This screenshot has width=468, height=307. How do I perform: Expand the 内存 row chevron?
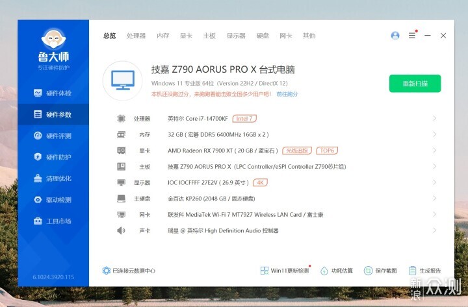(435, 134)
